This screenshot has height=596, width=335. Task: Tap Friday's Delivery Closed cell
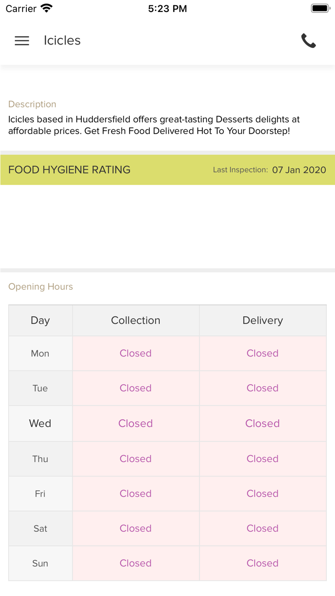point(263,493)
